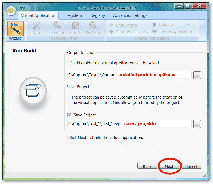Click the Capture wrench icon

[x=36, y=26]
